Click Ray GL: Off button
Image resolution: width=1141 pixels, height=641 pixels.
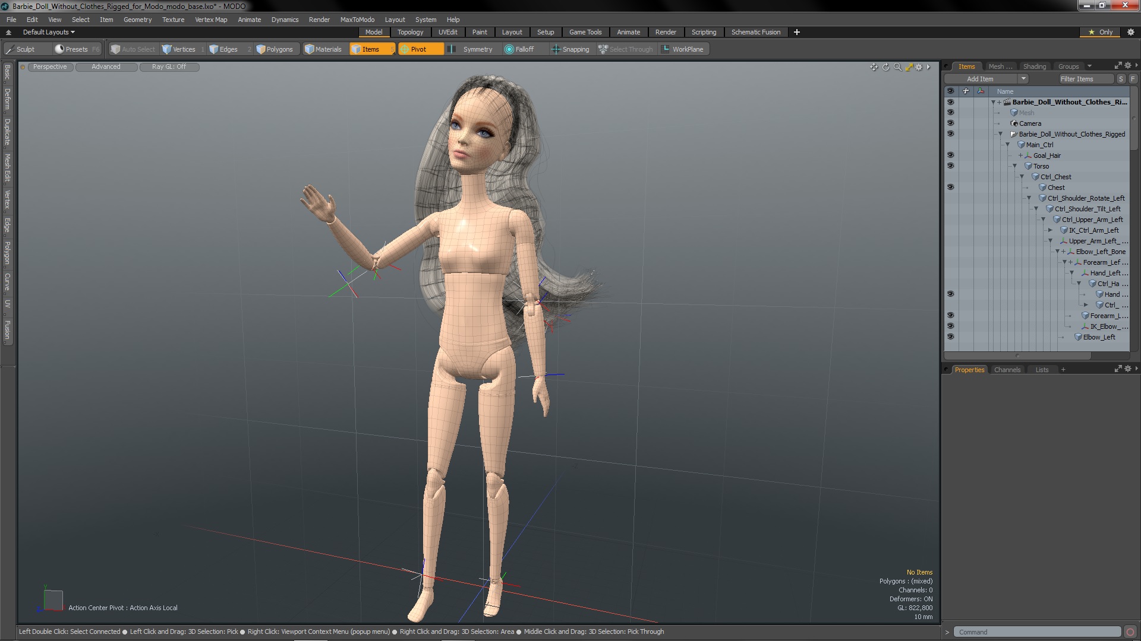pyautogui.click(x=169, y=67)
